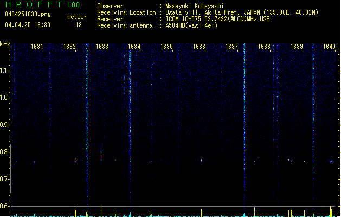The height and width of the screenshot is (217, 341).
Task: Click the meteor count value 13
Action: tap(79, 25)
